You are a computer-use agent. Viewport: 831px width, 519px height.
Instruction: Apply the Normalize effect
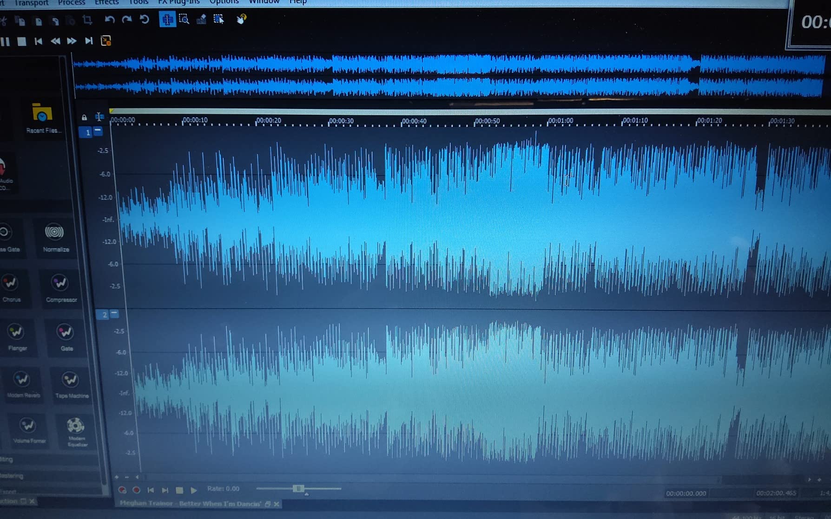55,238
